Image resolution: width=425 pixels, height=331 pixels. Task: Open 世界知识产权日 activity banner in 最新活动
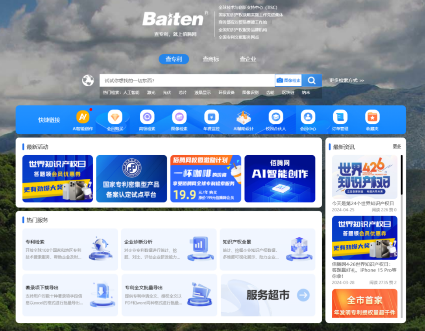[x=57, y=179]
